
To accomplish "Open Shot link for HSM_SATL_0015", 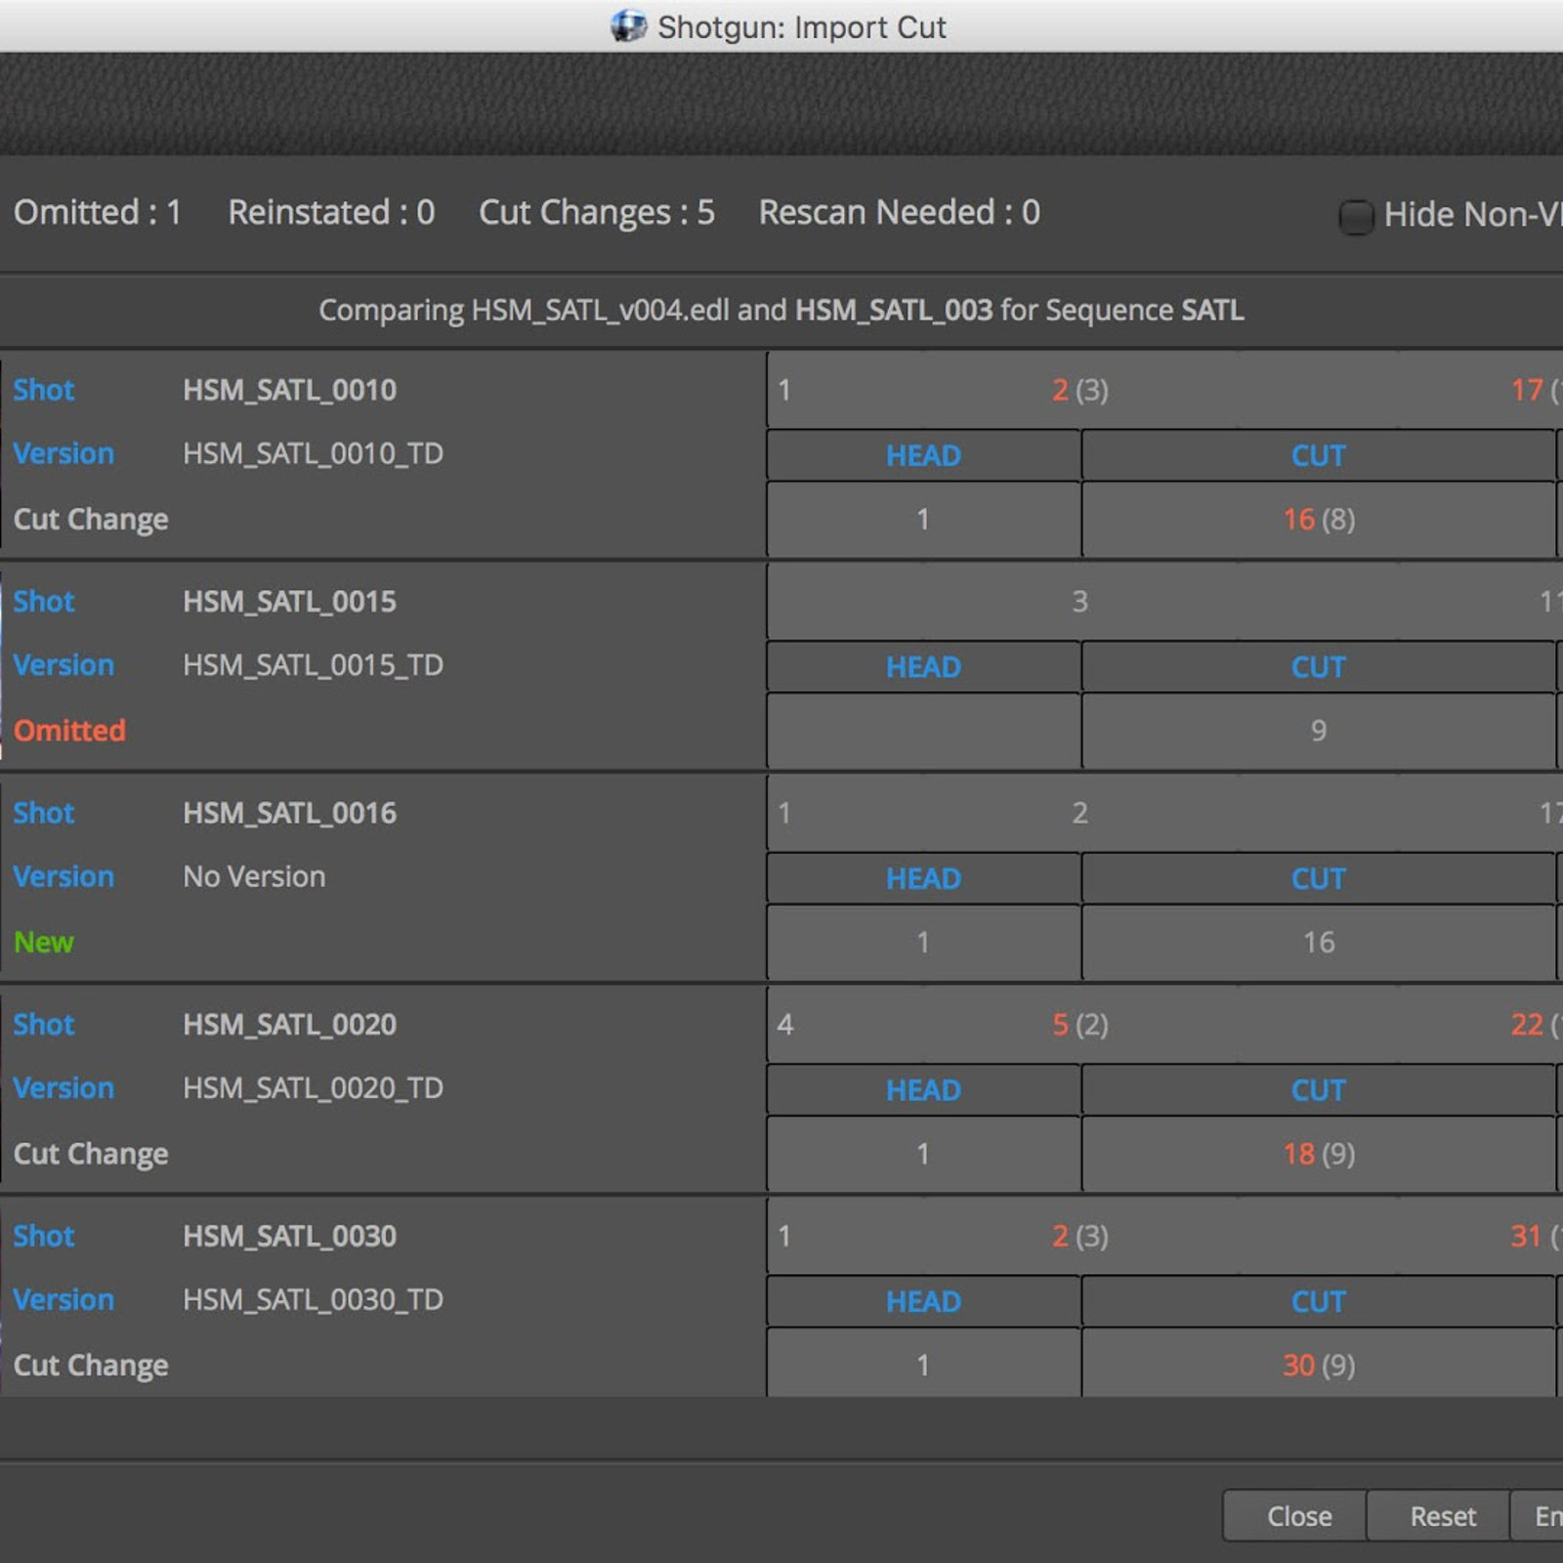I will (43, 601).
